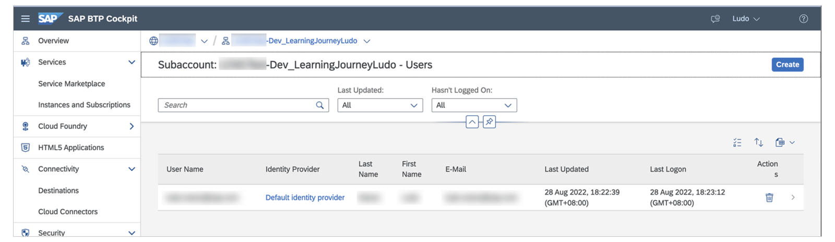Click 28 Aug 2022, 18:22:39 cell

582,198
